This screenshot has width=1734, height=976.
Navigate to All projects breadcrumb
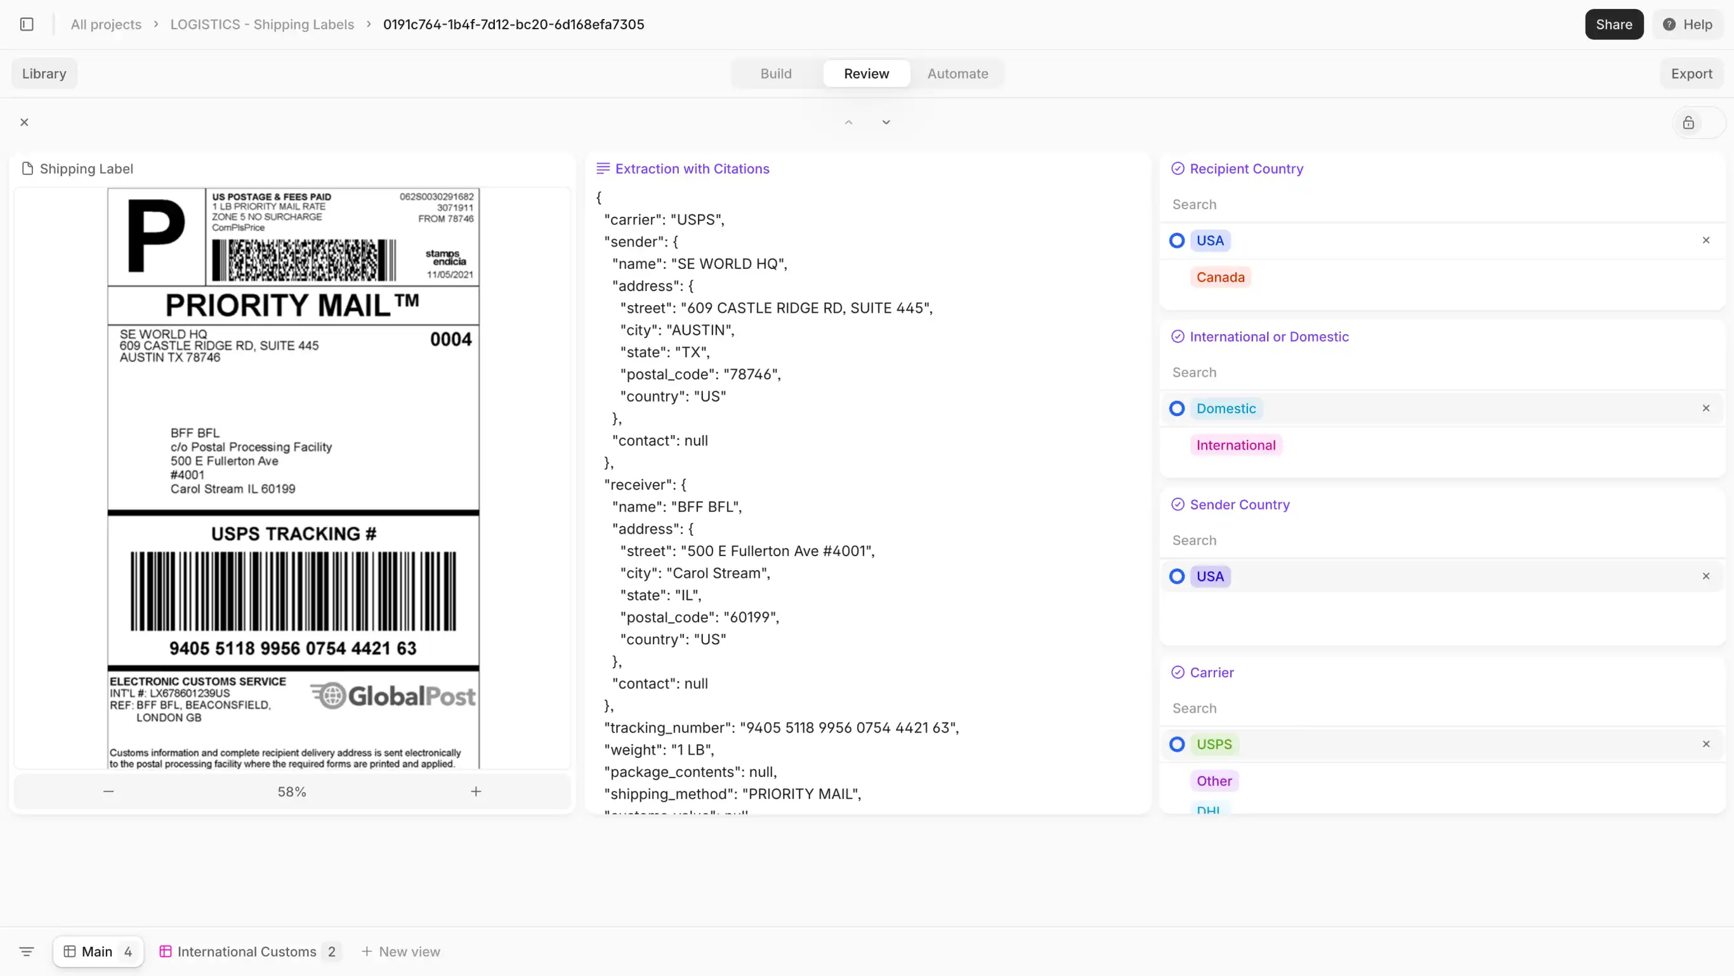click(107, 24)
